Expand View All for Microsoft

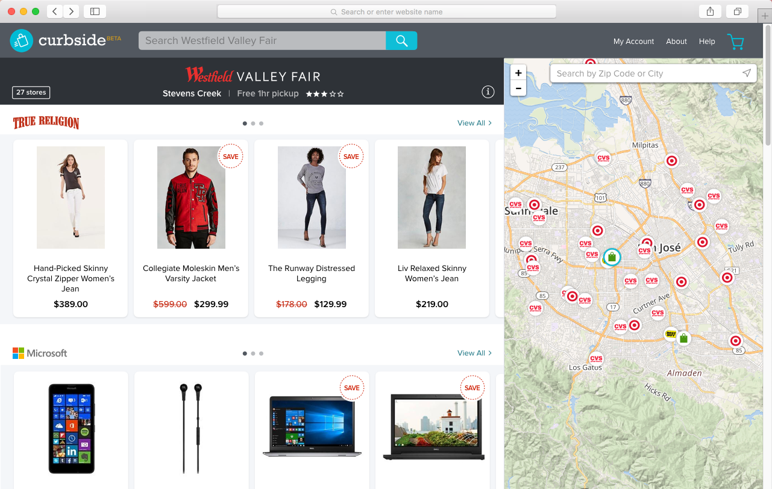(x=474, y=353)
